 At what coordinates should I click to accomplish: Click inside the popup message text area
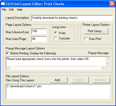56,61
